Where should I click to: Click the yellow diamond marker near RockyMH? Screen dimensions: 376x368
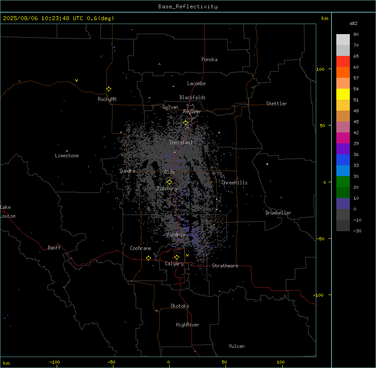[109, 89]
